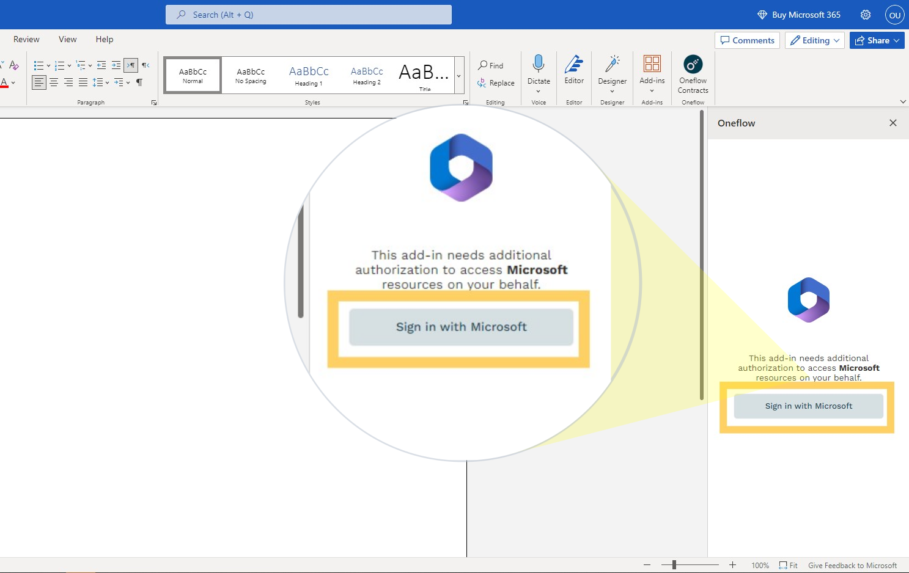Click the search box

click(309, 15)
